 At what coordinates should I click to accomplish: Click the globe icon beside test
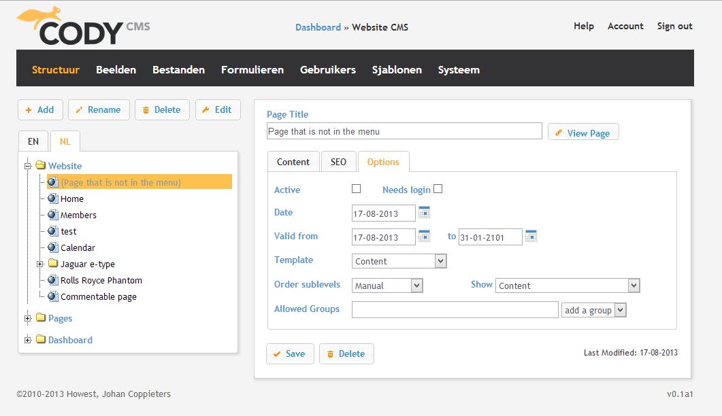click(x=53, y=231)
